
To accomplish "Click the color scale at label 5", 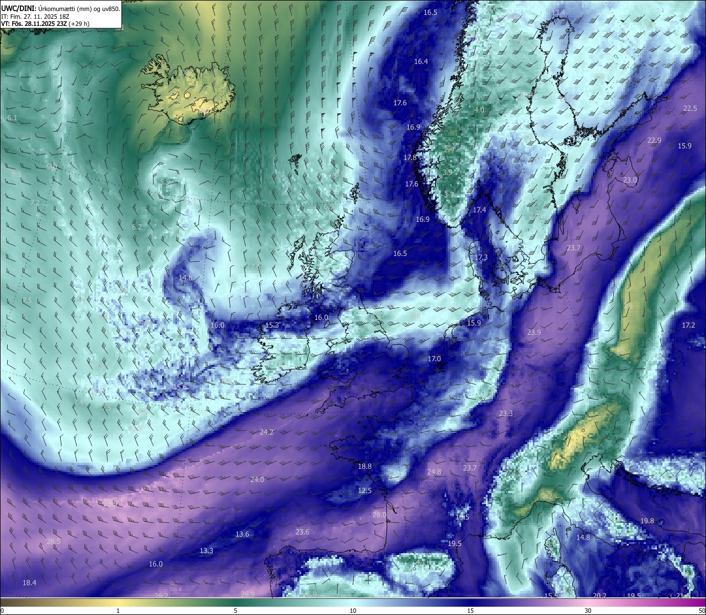I will (236, 611).
